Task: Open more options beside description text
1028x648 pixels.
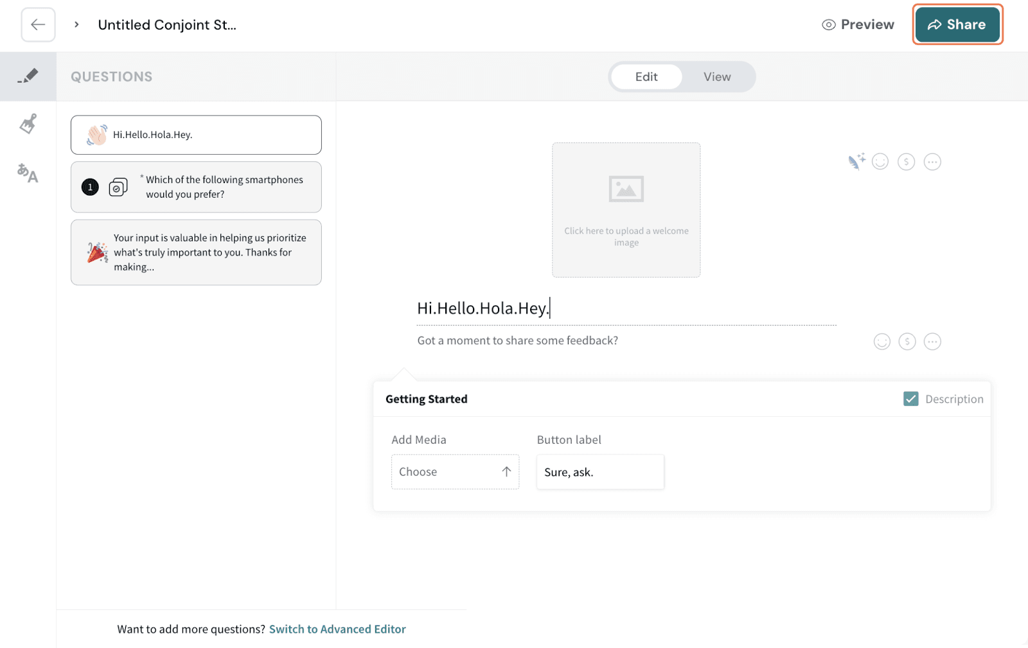Action: [x=932, y=342]
